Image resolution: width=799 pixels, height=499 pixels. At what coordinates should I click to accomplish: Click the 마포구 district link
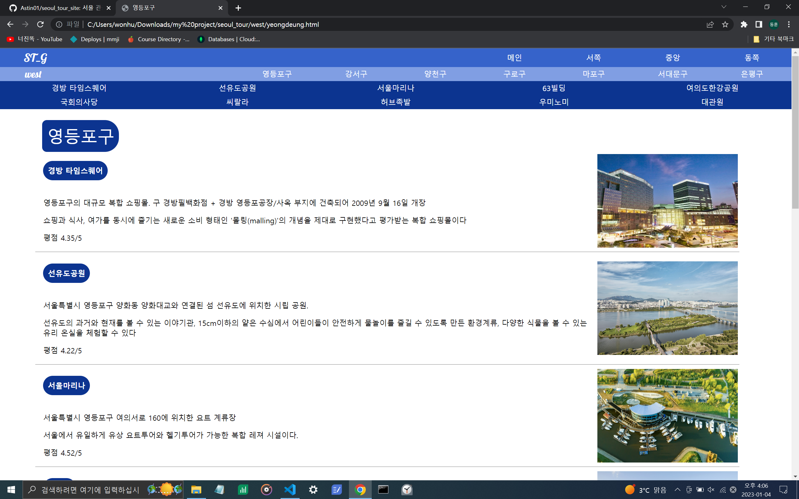point(593,74)
